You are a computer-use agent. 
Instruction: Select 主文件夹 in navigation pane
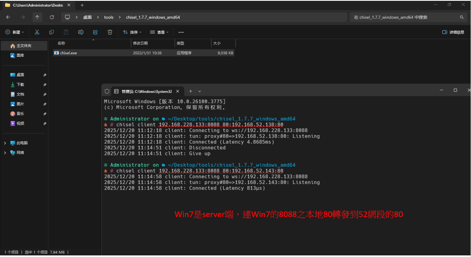24,46
